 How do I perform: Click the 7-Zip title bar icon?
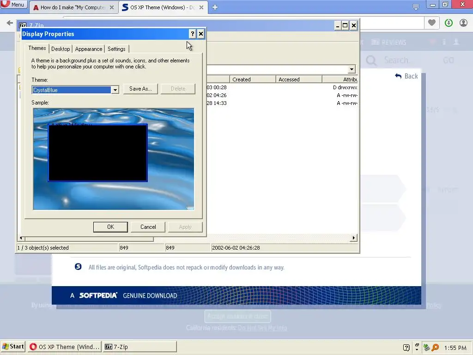click(22, 25)
